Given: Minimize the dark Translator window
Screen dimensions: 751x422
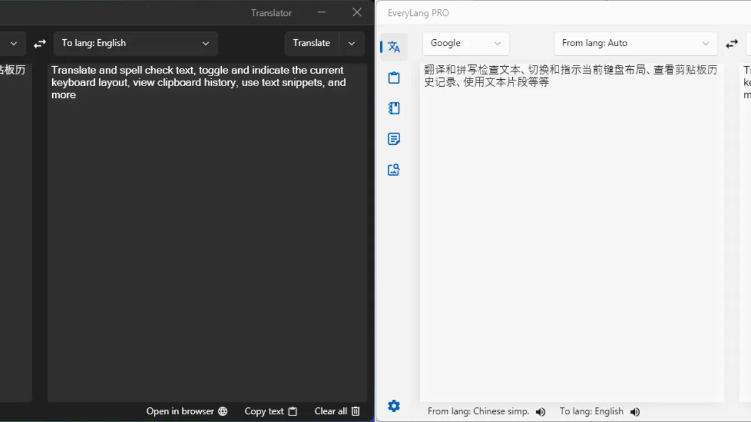Looking at the screenshot, I should [322, 12].
